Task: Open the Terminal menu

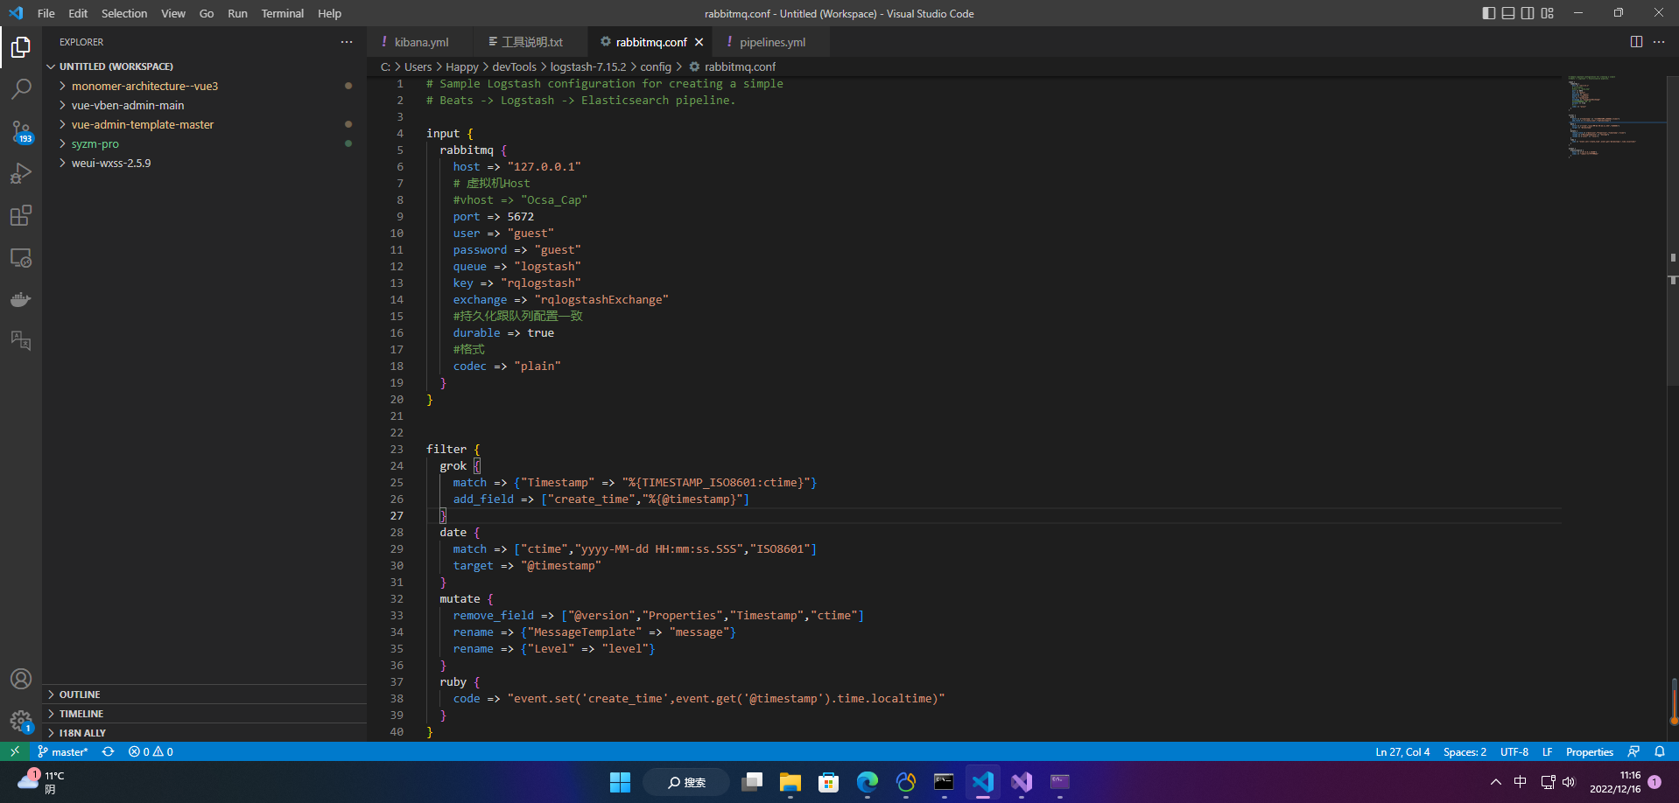Action: coord(283,13)
